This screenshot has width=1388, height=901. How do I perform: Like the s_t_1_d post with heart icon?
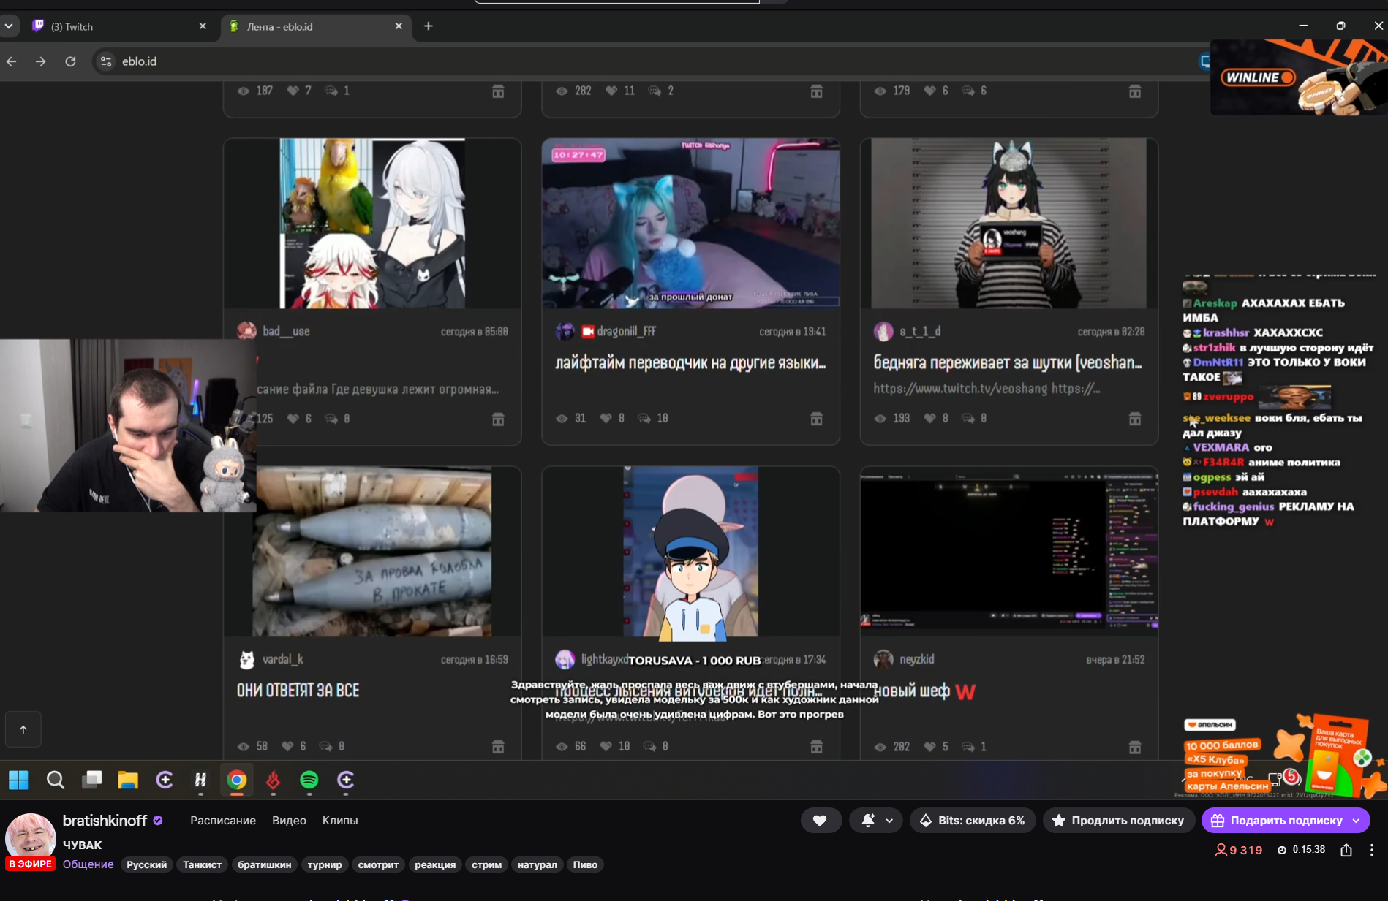point(929,419)
